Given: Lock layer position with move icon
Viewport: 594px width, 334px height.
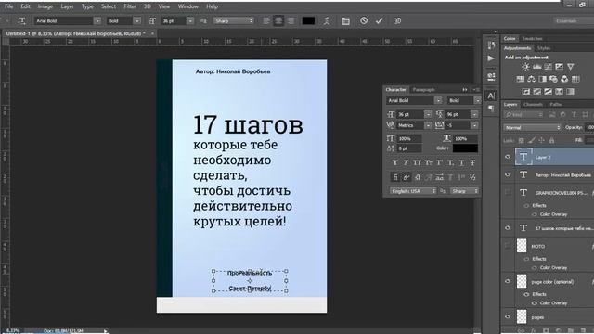Looking at the screenshot, I should (541, 140).
